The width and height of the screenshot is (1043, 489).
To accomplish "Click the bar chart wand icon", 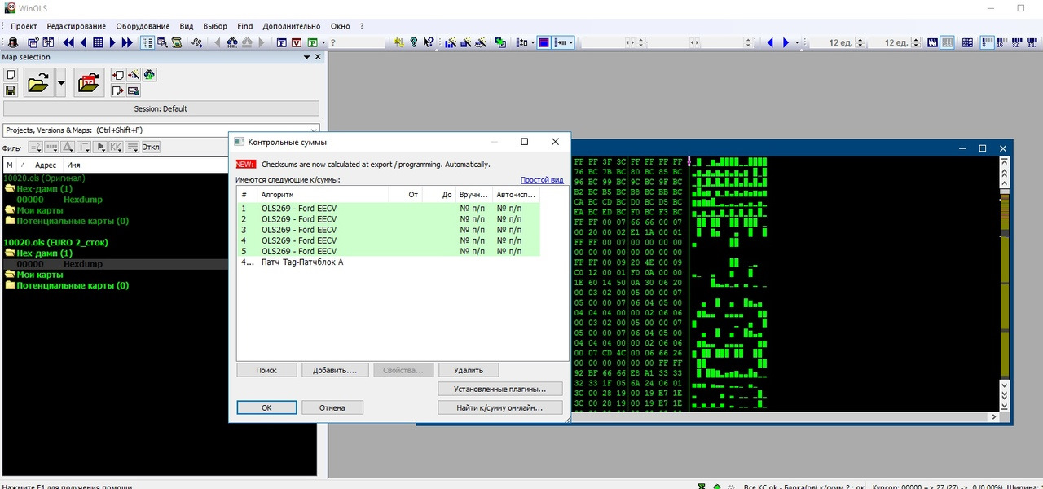I will coord(451,42).
